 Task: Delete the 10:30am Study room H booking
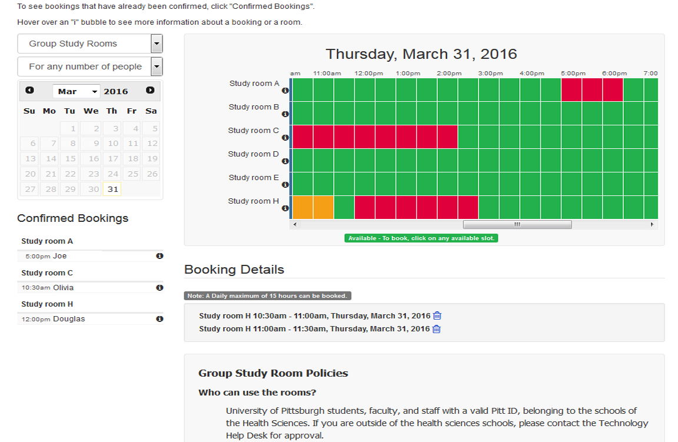coord(436,315)
